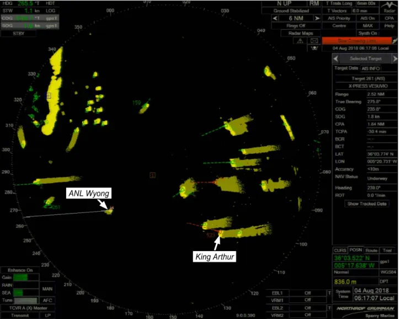Screen dimensions: 400x319
Task: Switch to the CURS tab
Action: 340,251
